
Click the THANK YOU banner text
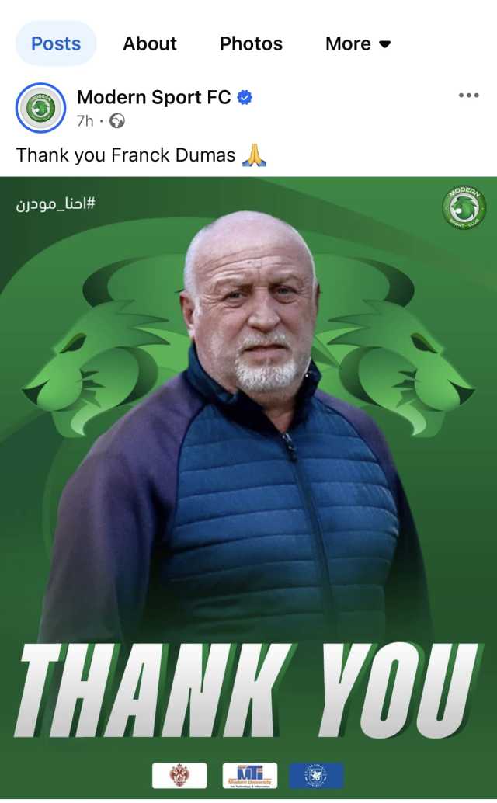[x=248, y=689]
